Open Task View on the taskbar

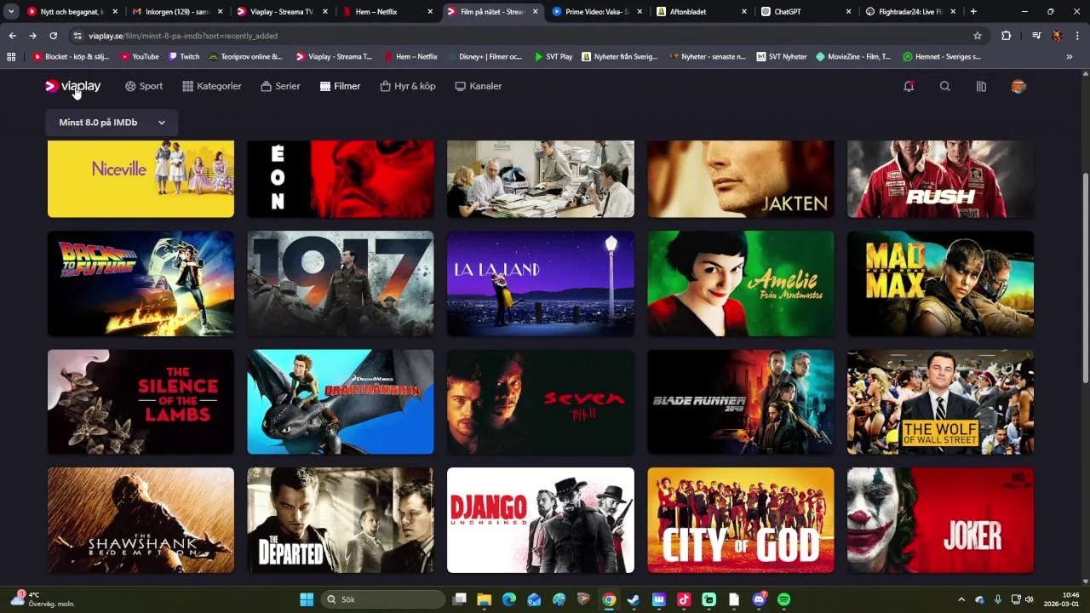(x=459, y=599)
